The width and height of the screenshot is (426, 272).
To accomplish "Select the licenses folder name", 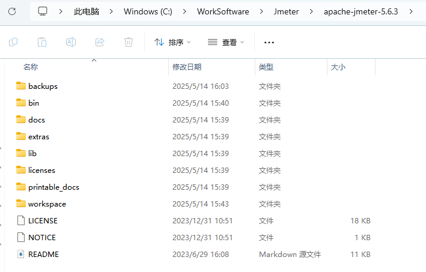I will (41, 171).
